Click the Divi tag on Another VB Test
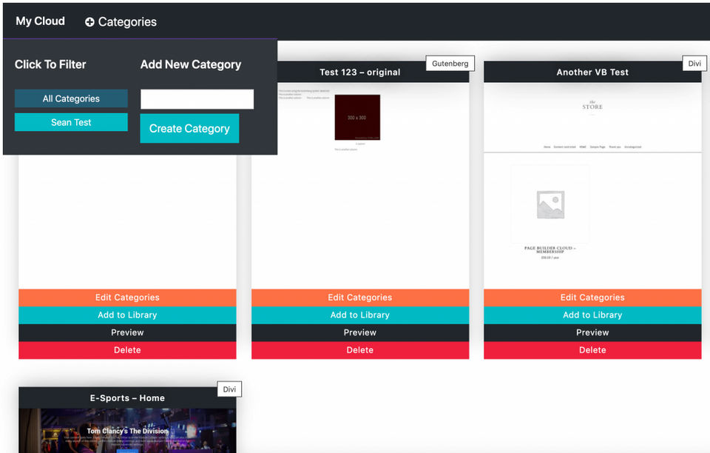The width and height of the screenshot is (710, 453). tap(694, 64)
